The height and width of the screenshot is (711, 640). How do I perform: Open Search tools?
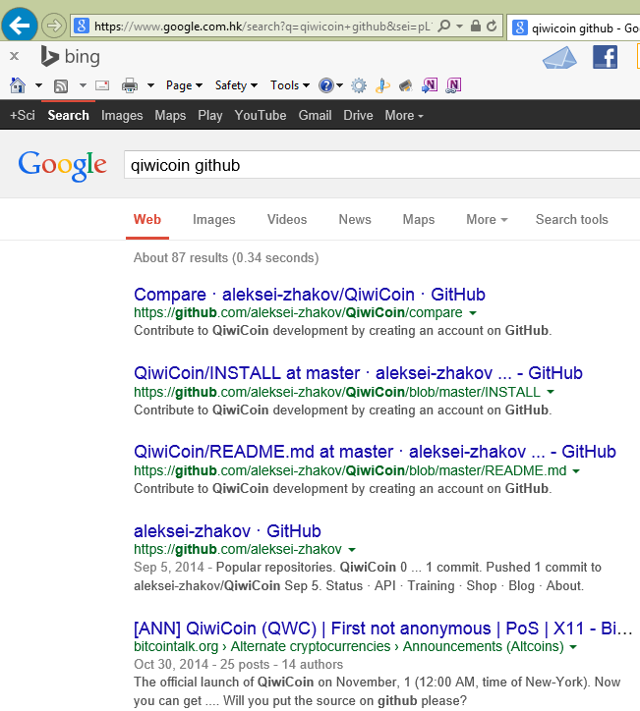click(x=571, y=219)
